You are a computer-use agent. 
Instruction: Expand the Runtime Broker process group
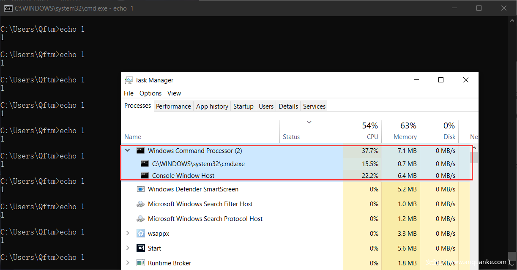tap(128, 263)
